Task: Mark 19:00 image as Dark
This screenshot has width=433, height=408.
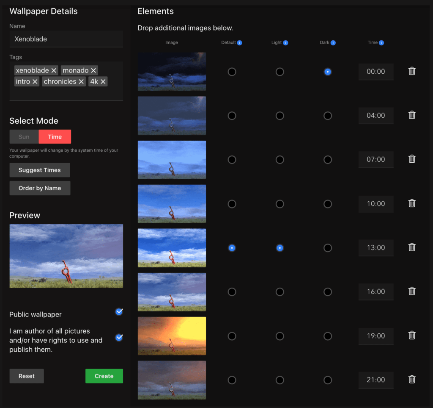Action: click(x=328, y=336)
